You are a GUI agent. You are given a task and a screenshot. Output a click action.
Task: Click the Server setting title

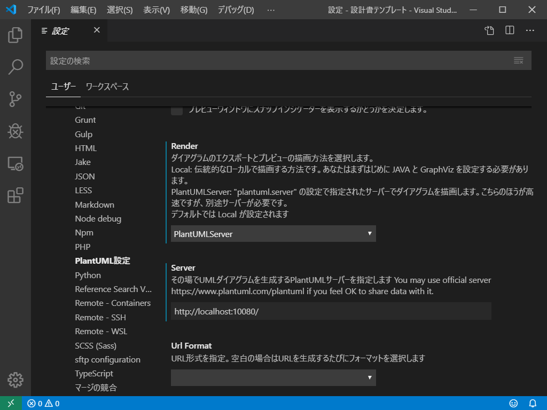(x=183, y=268)
